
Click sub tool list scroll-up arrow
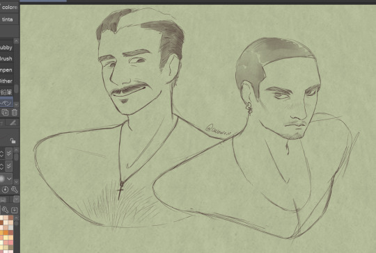[x=16, y=41]
